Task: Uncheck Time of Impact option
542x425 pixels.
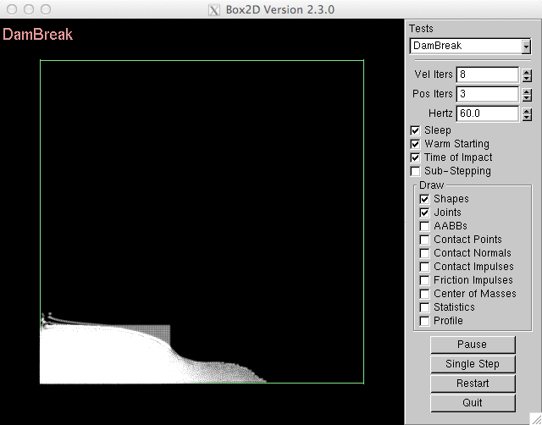Action: tap(415, 157)
